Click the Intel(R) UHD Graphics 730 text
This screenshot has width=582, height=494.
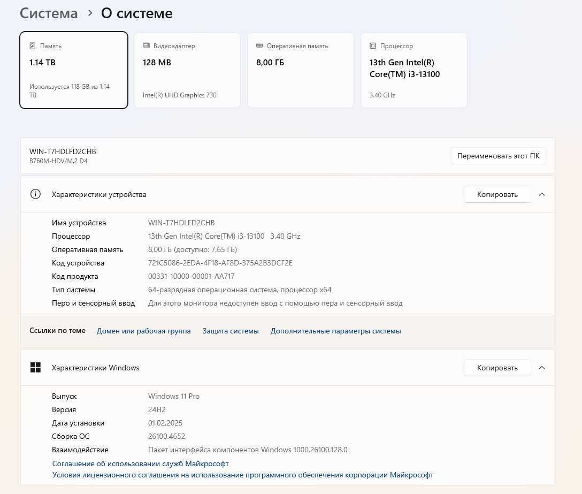pyautogui.click(x=180, y=95)
